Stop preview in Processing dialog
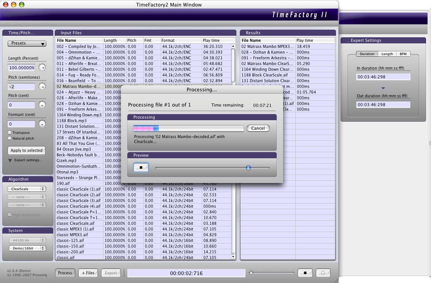431x283 pixels. (141, 167)
